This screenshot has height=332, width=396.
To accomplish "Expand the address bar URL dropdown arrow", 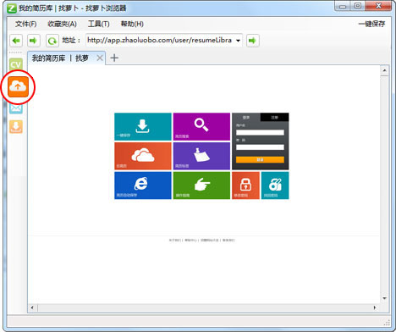I will click(238, 41).
